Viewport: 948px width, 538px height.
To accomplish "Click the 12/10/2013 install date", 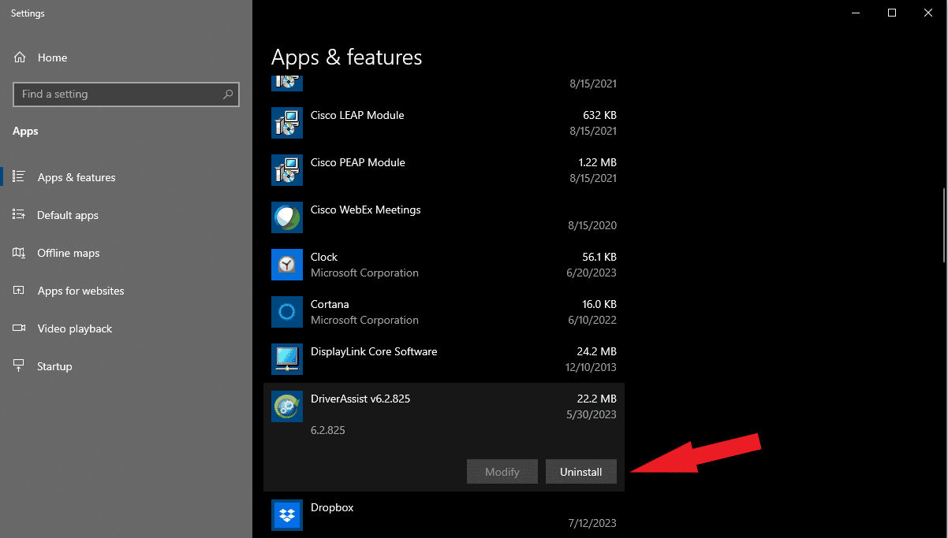I will pos(591,367).
